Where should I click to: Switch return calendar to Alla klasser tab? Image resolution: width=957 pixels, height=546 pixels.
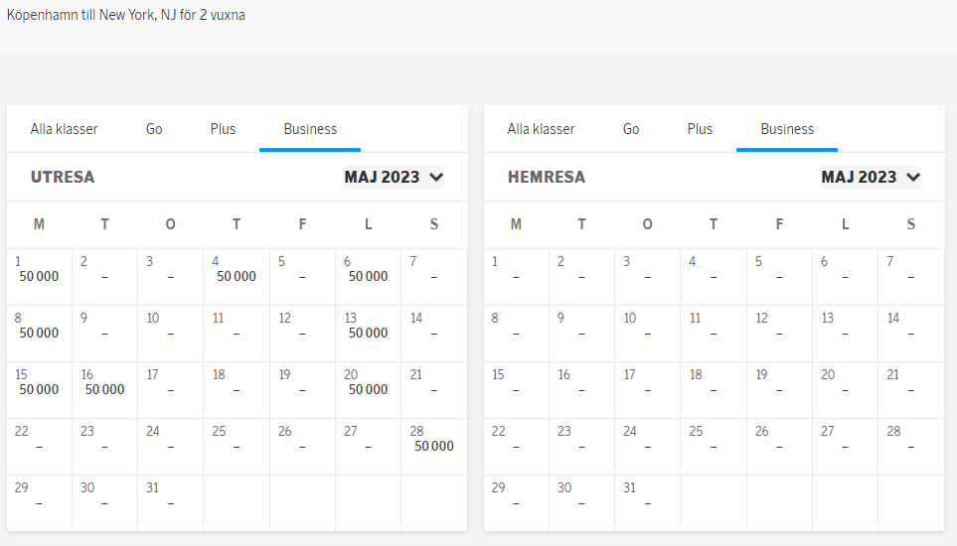point(541,129)
